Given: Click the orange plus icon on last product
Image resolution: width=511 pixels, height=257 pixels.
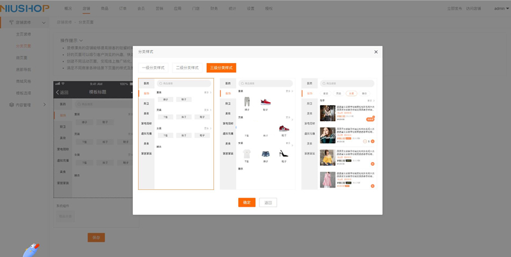Looking at the screenshot, I should (372, 186).
